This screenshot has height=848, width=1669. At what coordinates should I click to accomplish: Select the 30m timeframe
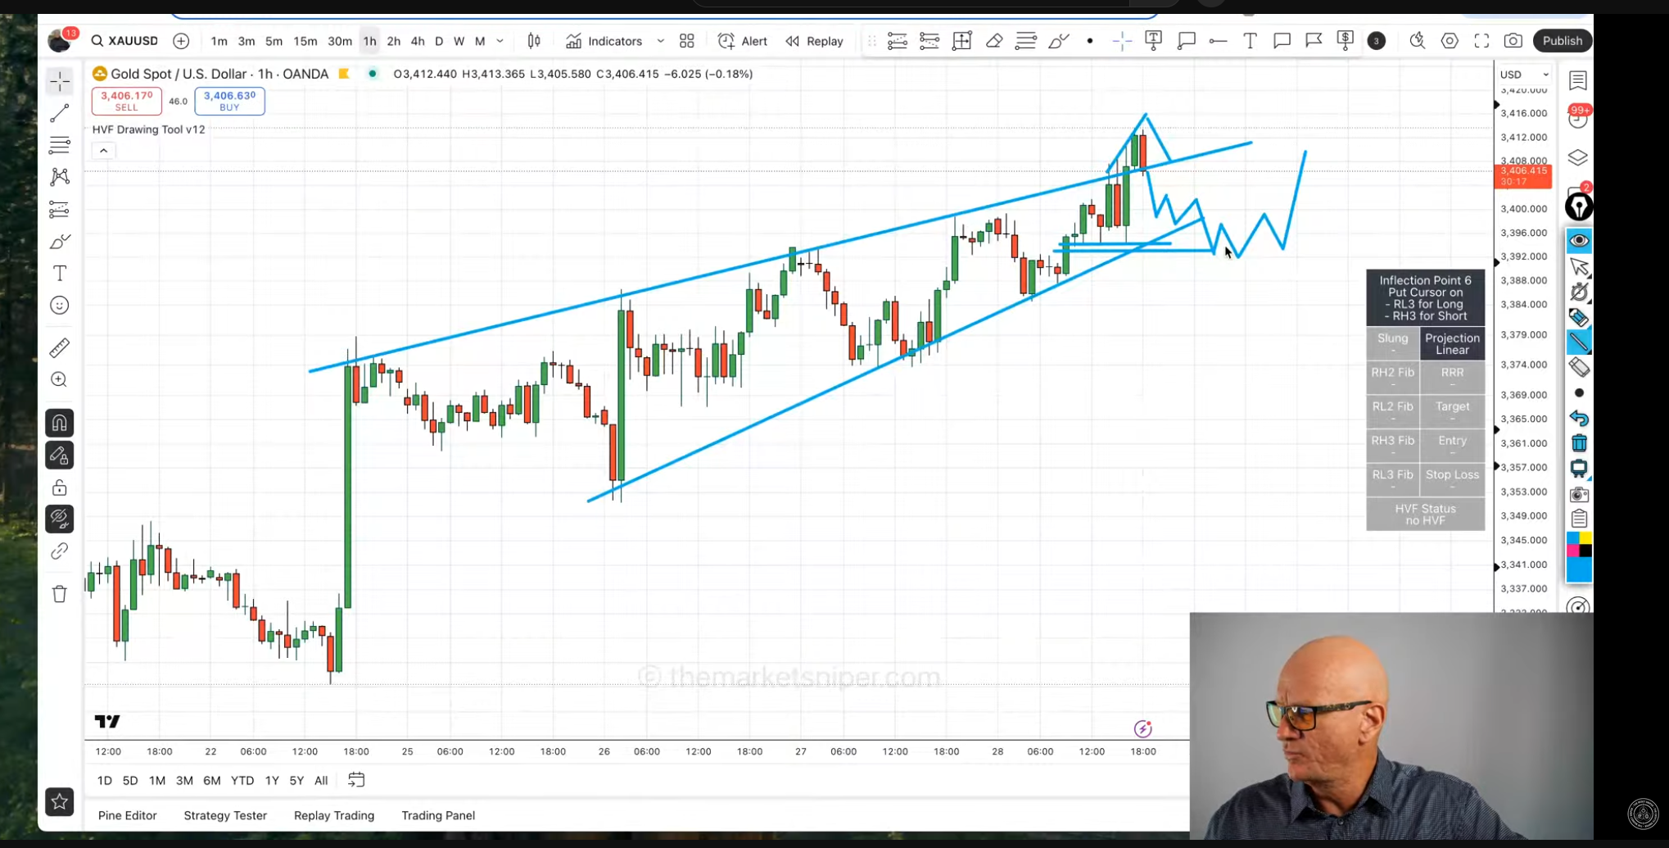340,41
